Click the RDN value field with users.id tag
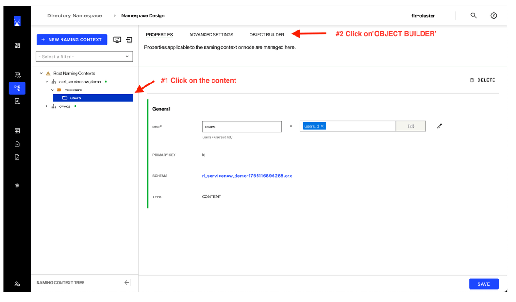The image size is (516, 302). click(x=348, y=126)
